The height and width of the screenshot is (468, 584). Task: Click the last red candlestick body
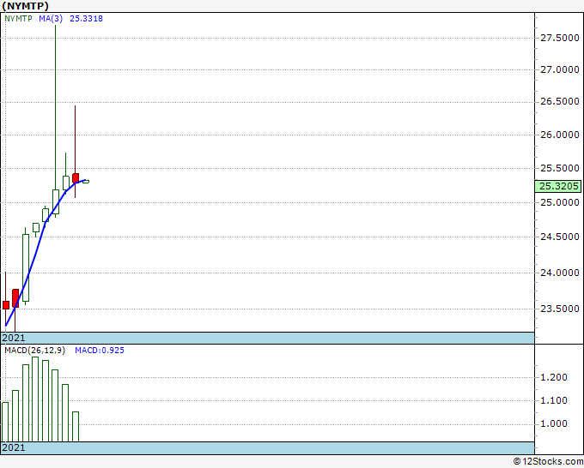[x=76, y=177]
